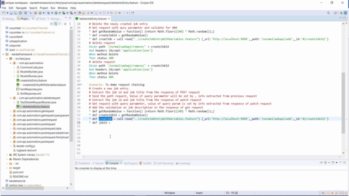
Task: Switch to the TestNG tab
Action: tap(146, 163)
